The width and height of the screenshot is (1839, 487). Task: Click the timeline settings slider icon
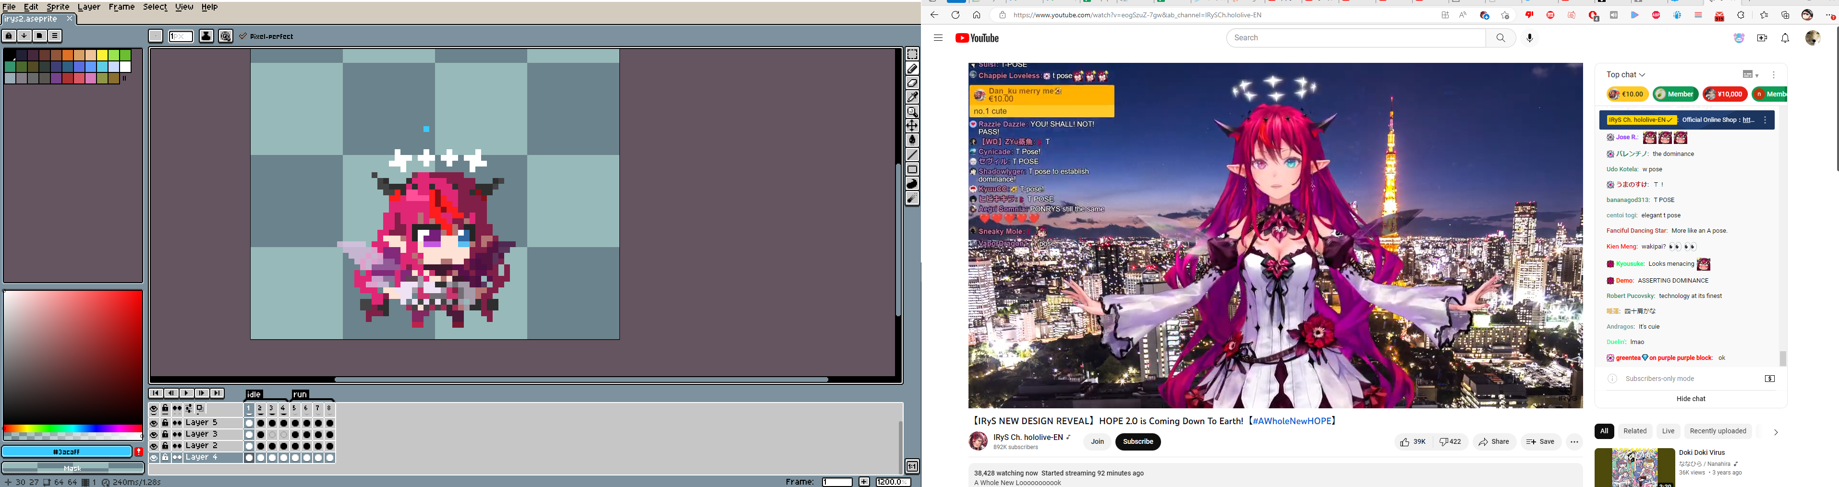(189, 409)
